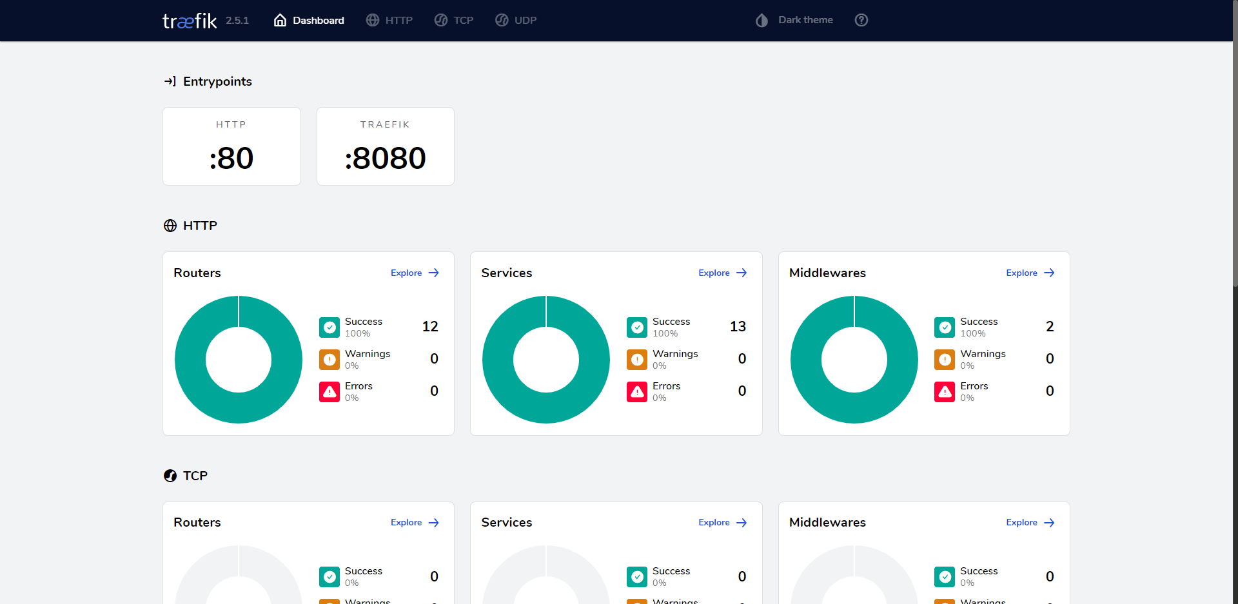This screenshot has width=1238, height=604.
Task: Click the Traefik logo in the navbar
Action: pos(189,20)
